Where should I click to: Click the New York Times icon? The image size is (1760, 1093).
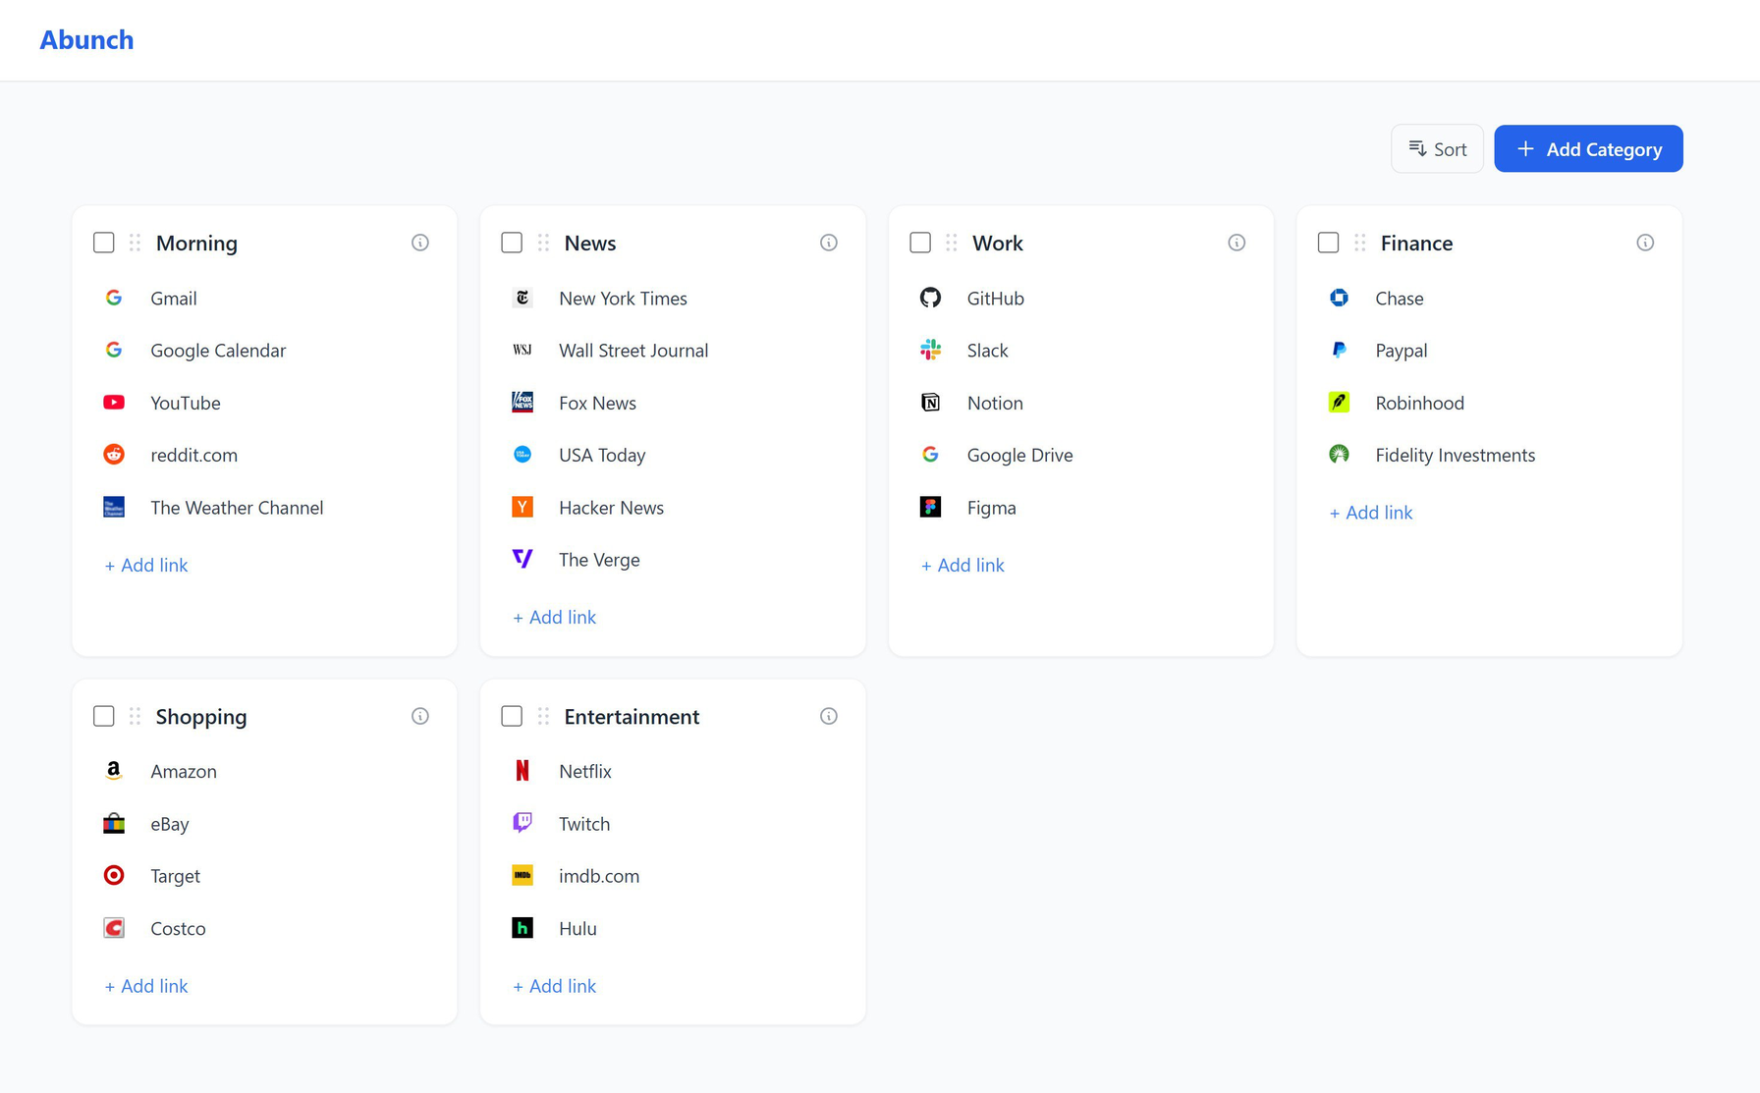tap(522, 298)
